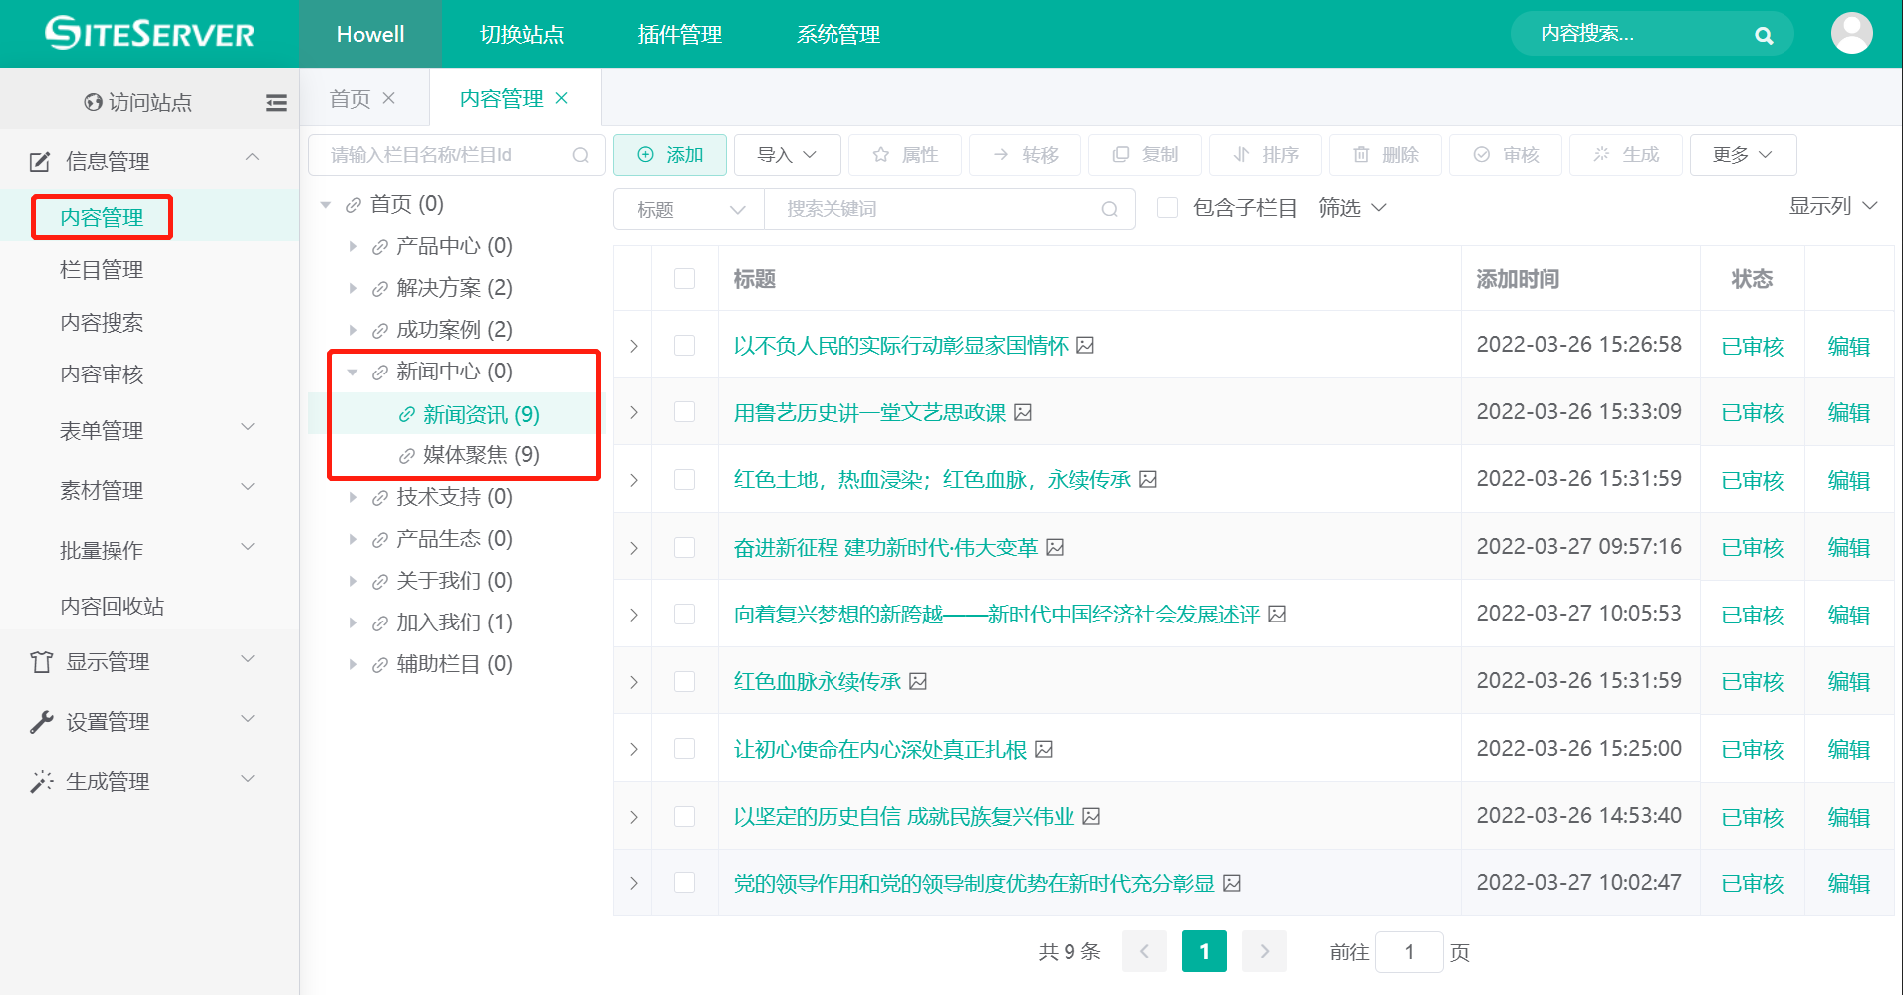Open the 更多 dropdown

(1743, 155)
